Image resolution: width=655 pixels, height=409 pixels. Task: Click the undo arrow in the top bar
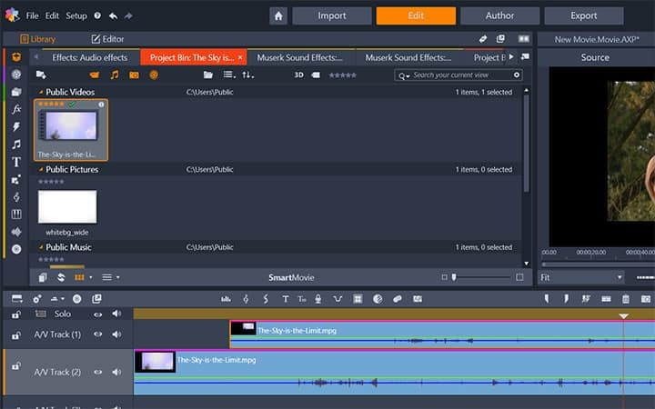point(113,15)
